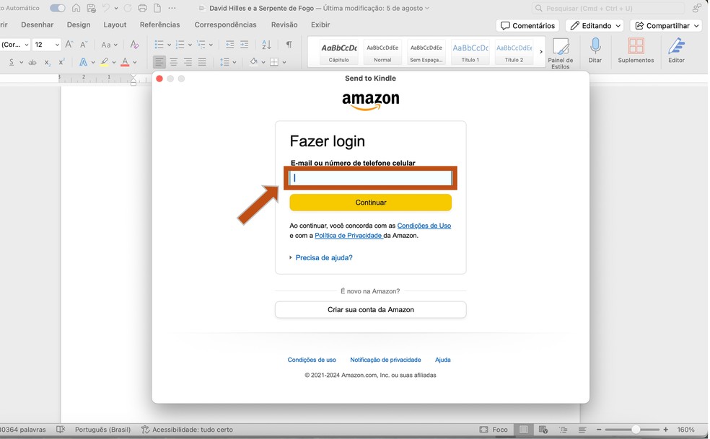Open the Change Case Aa dropdown

[109, 45]
